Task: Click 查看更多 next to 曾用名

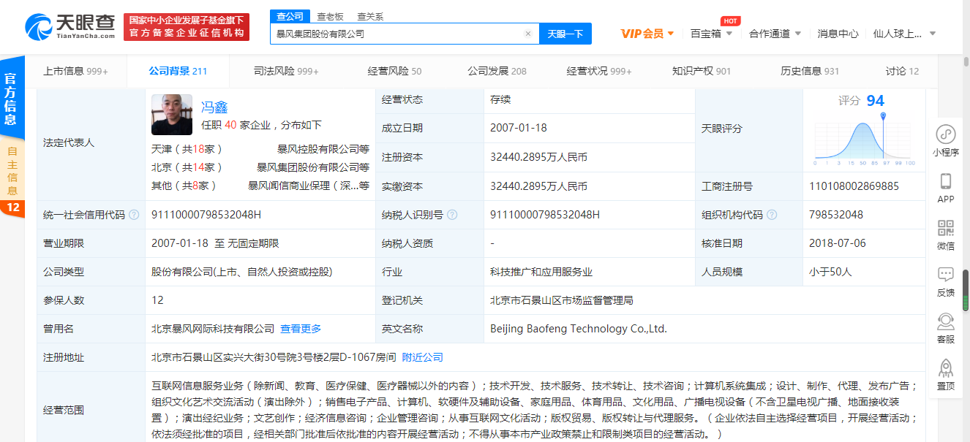Action: click(x=301, y=329)
